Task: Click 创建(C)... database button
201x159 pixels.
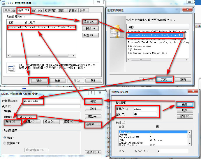Action: pyautogui.click(x=32, y=122)
